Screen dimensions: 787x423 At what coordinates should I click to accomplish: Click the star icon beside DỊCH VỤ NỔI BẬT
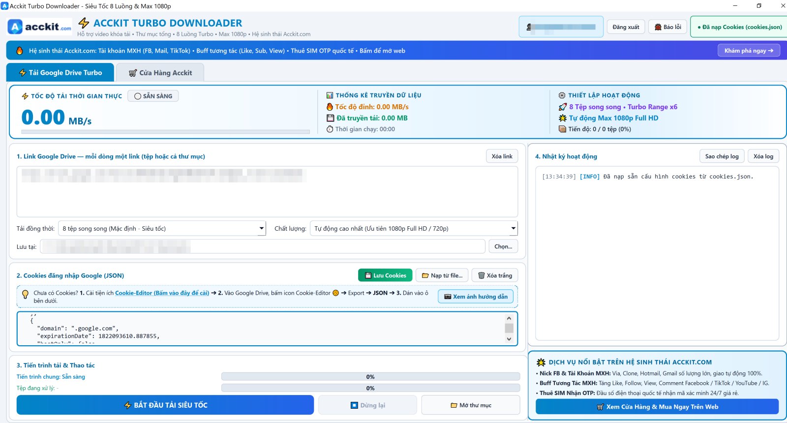(541, 363)
